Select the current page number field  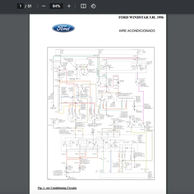click(20, 6)
